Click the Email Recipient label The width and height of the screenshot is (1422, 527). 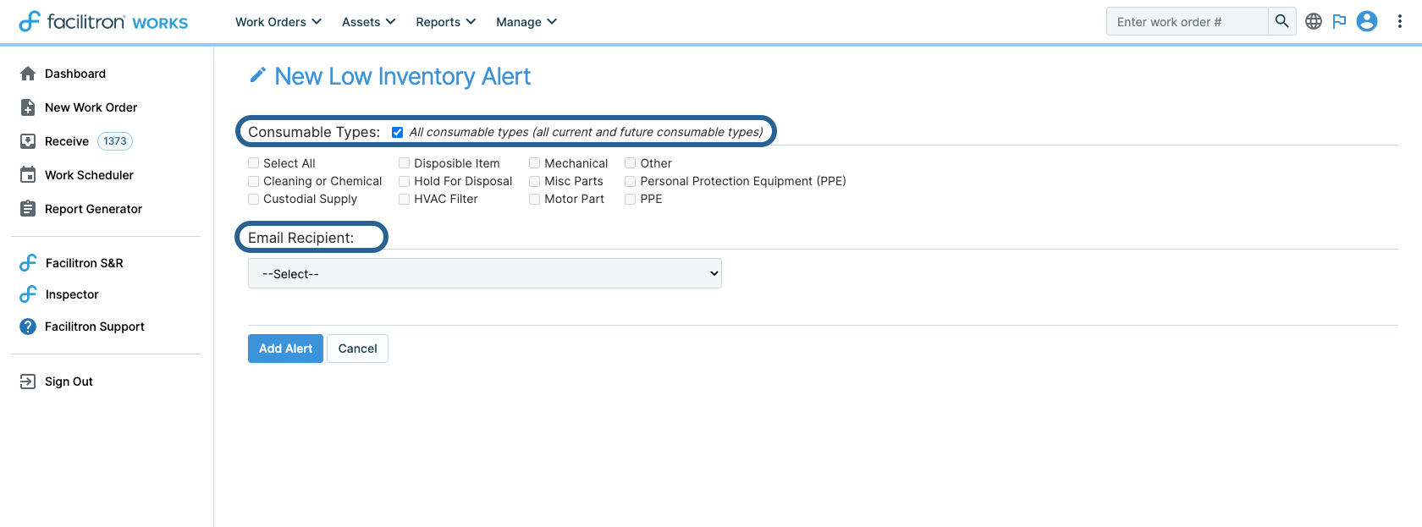point(300,238)
